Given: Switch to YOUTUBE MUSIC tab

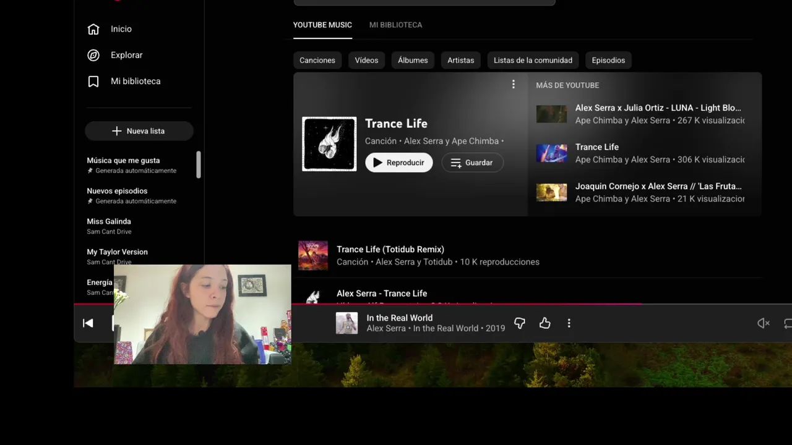Looking at the screenshot, I should 322,25.
